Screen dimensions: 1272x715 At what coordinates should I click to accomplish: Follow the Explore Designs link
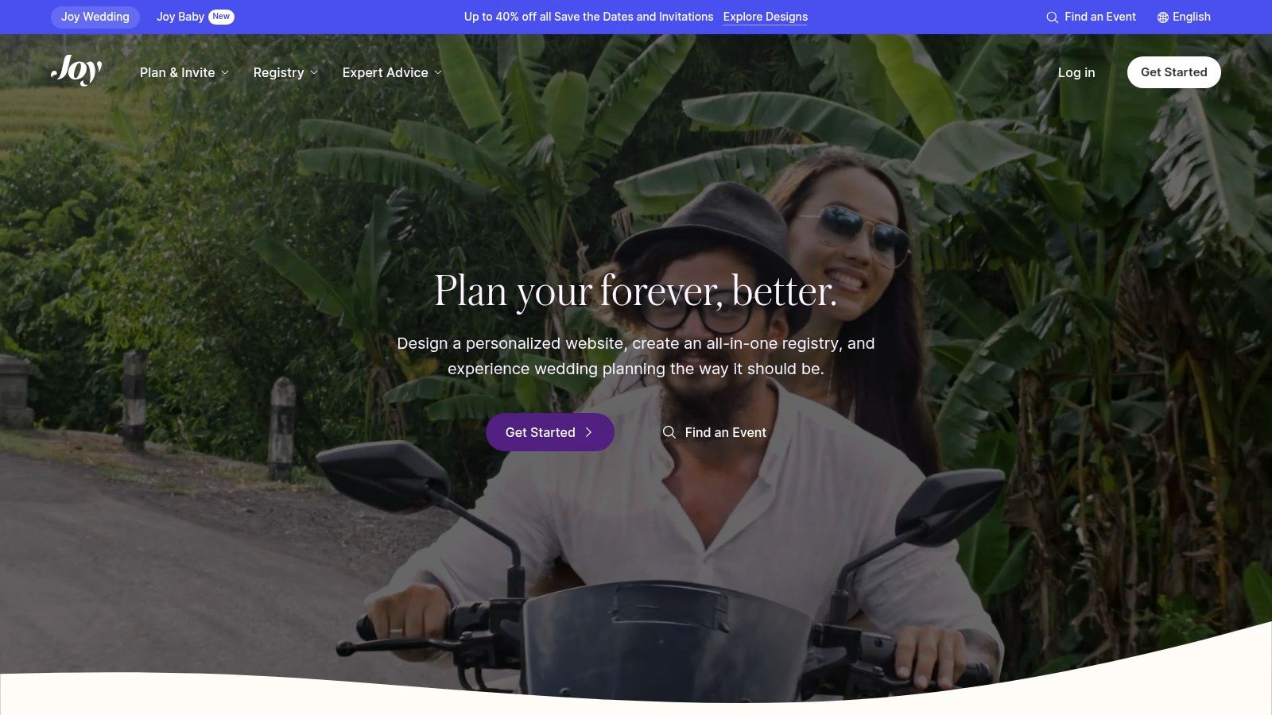tap(765, 17)
